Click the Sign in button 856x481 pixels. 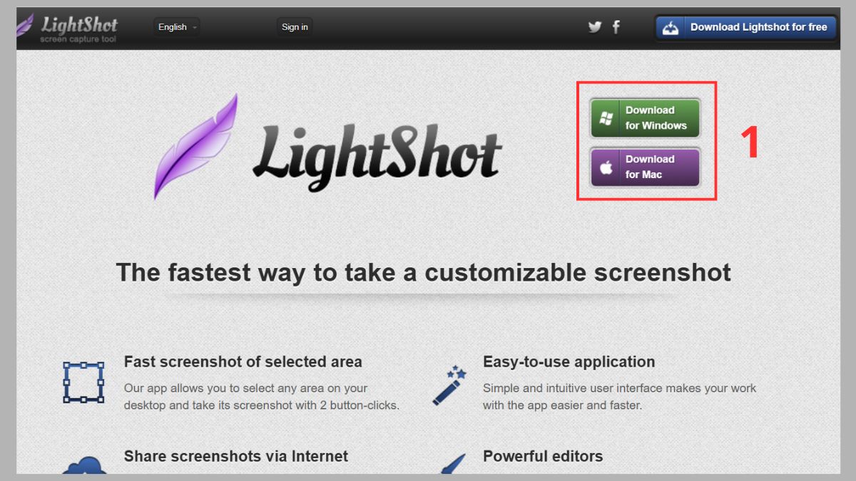pos(295,27)
